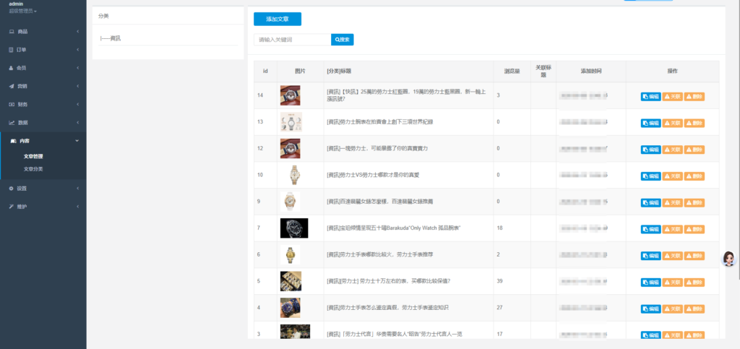Click 关联 for article id 14

coord(673,97)
